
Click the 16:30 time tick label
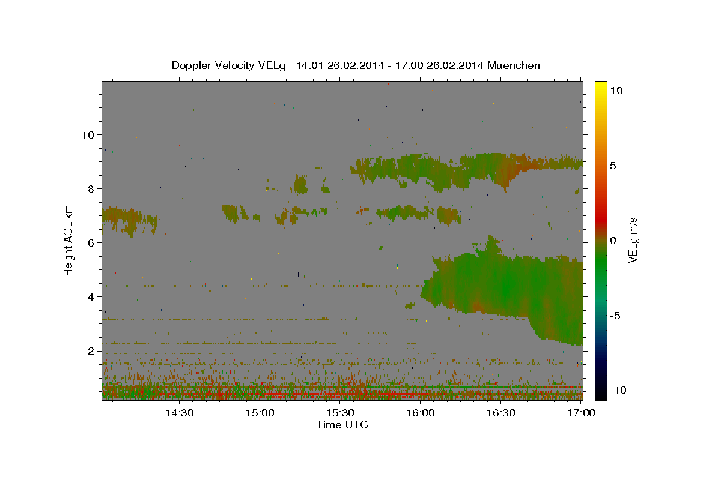click(x=501, y=413)
